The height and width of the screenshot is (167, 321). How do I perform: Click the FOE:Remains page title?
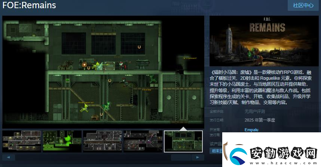tap(29, 5)
